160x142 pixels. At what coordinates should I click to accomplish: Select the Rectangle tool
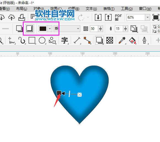(x=32, y=40)
